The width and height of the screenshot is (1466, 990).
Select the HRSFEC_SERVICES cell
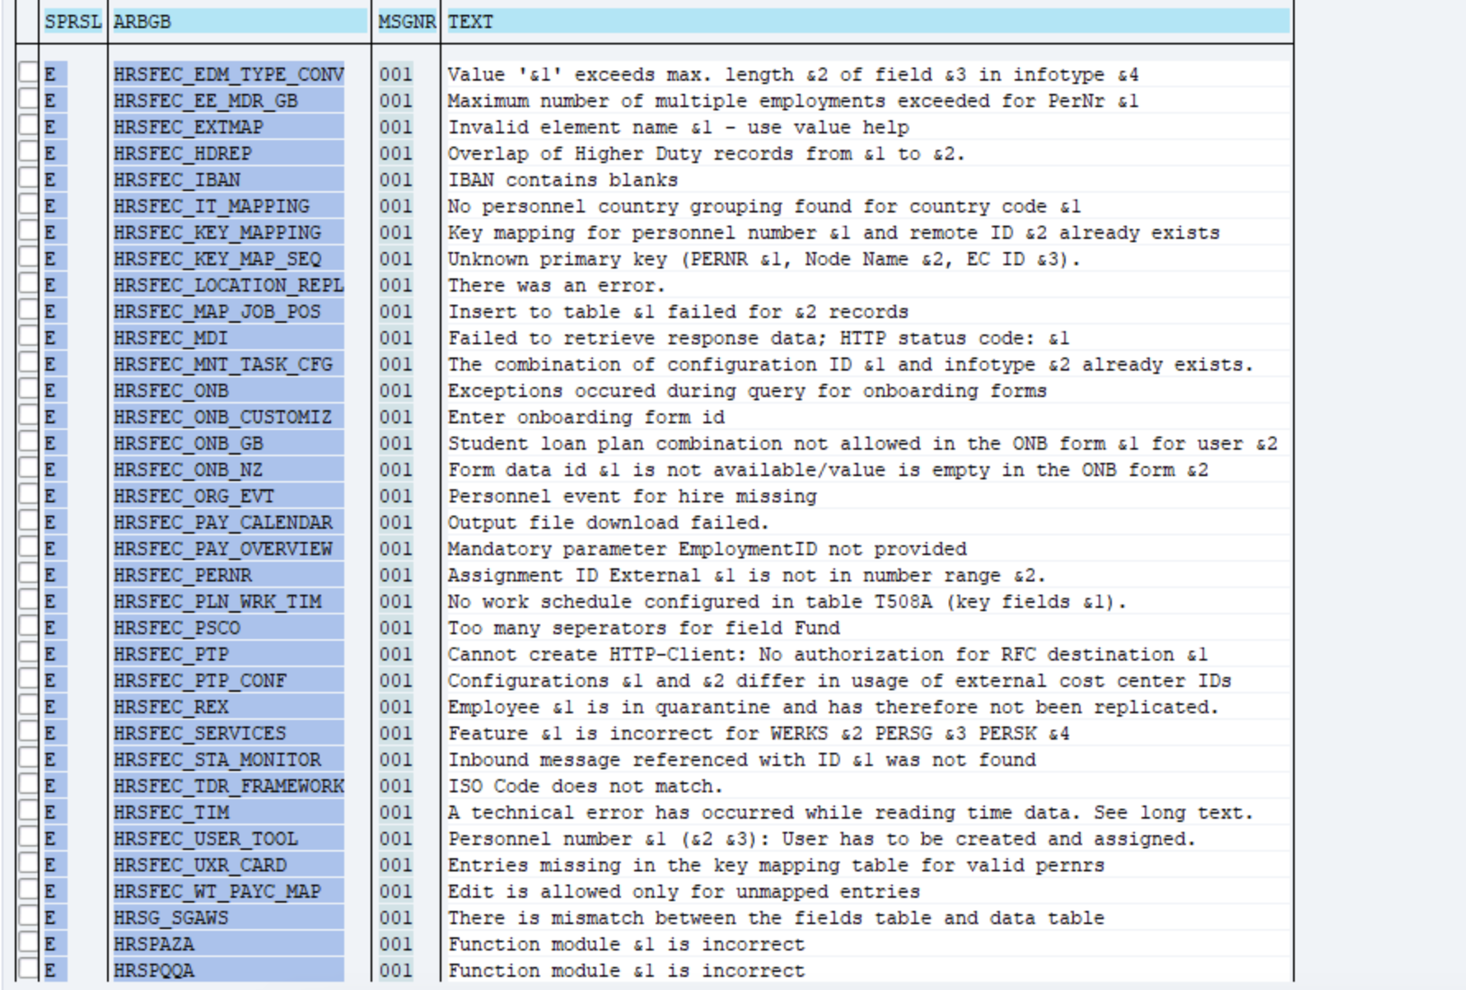point(228,733)
